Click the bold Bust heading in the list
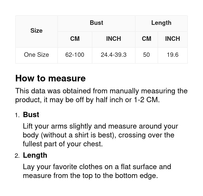This screenshot has width=203, height=196. point(31,115)
